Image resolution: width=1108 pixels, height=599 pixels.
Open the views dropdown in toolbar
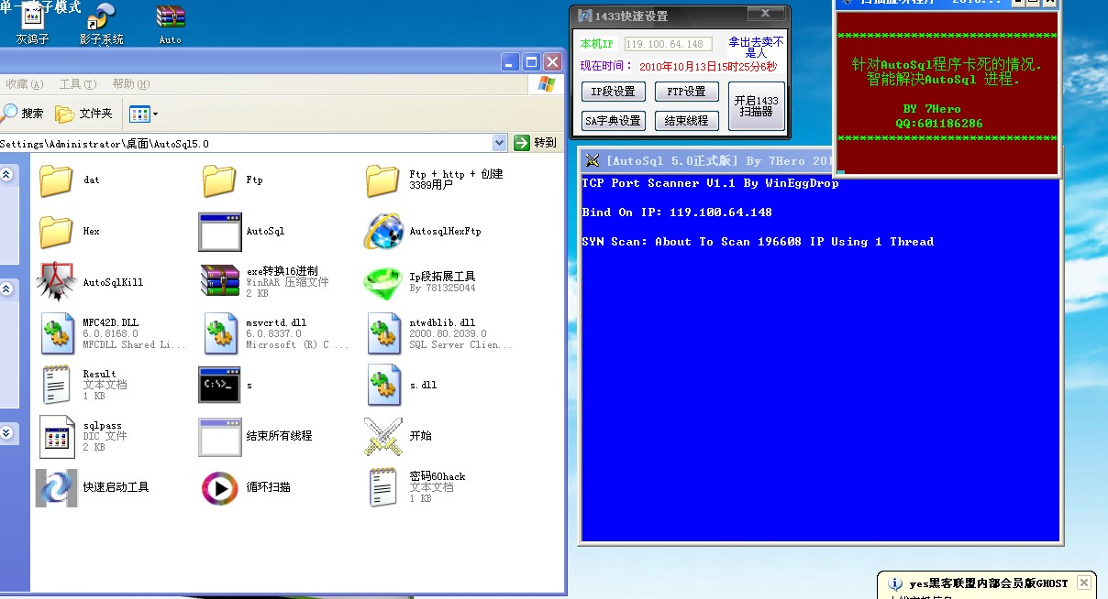[144, 114]
